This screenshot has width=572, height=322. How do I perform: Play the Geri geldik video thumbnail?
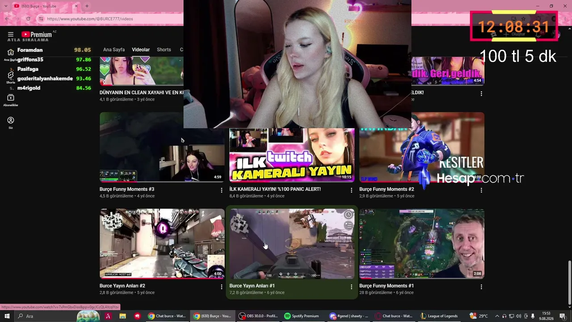[x=448, y=71]
